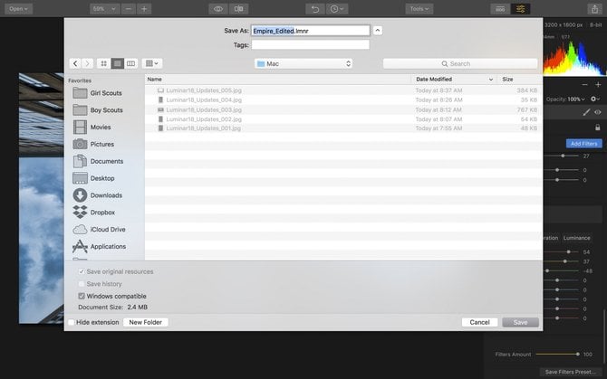Screen dimensions: 607x379
Task: Select file Luminar18_Updates_003.jpg
Action: click(x=343, y=109)
